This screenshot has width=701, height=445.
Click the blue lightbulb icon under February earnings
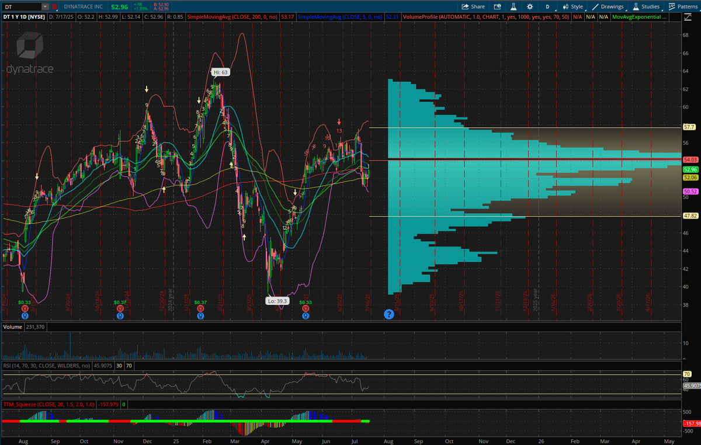200,315
